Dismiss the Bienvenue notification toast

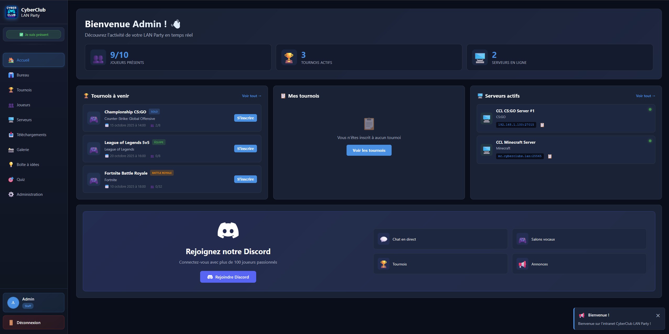point(658,315)
